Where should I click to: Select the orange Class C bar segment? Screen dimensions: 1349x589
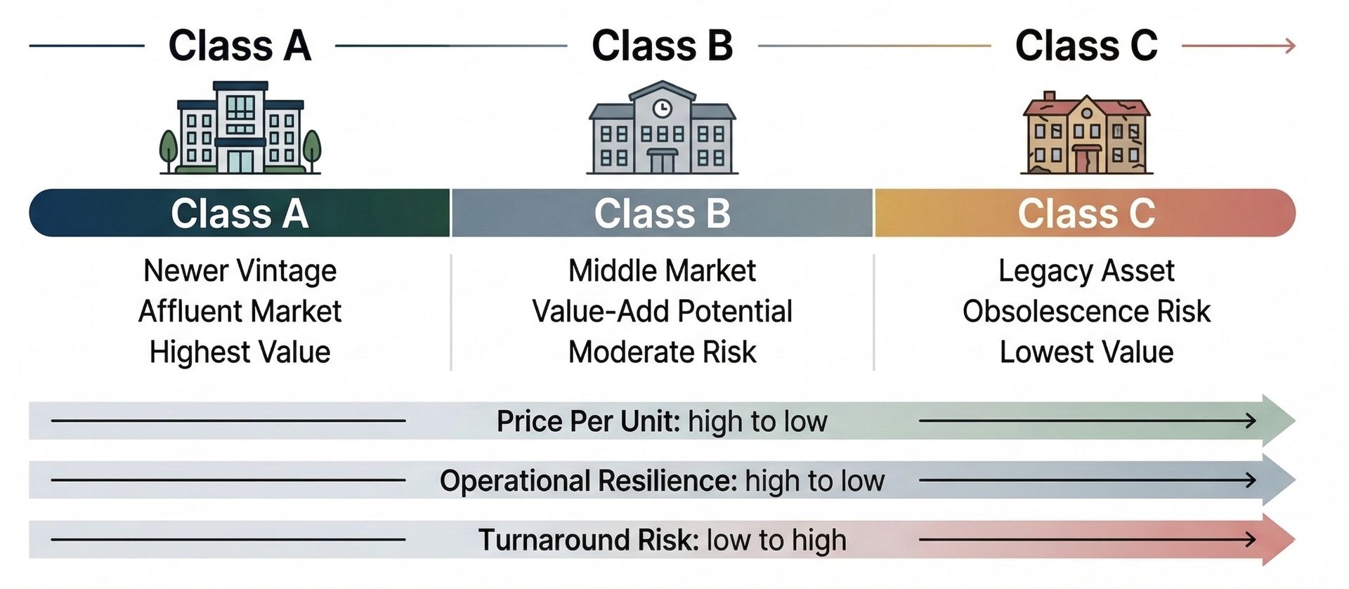point(1086,213)
